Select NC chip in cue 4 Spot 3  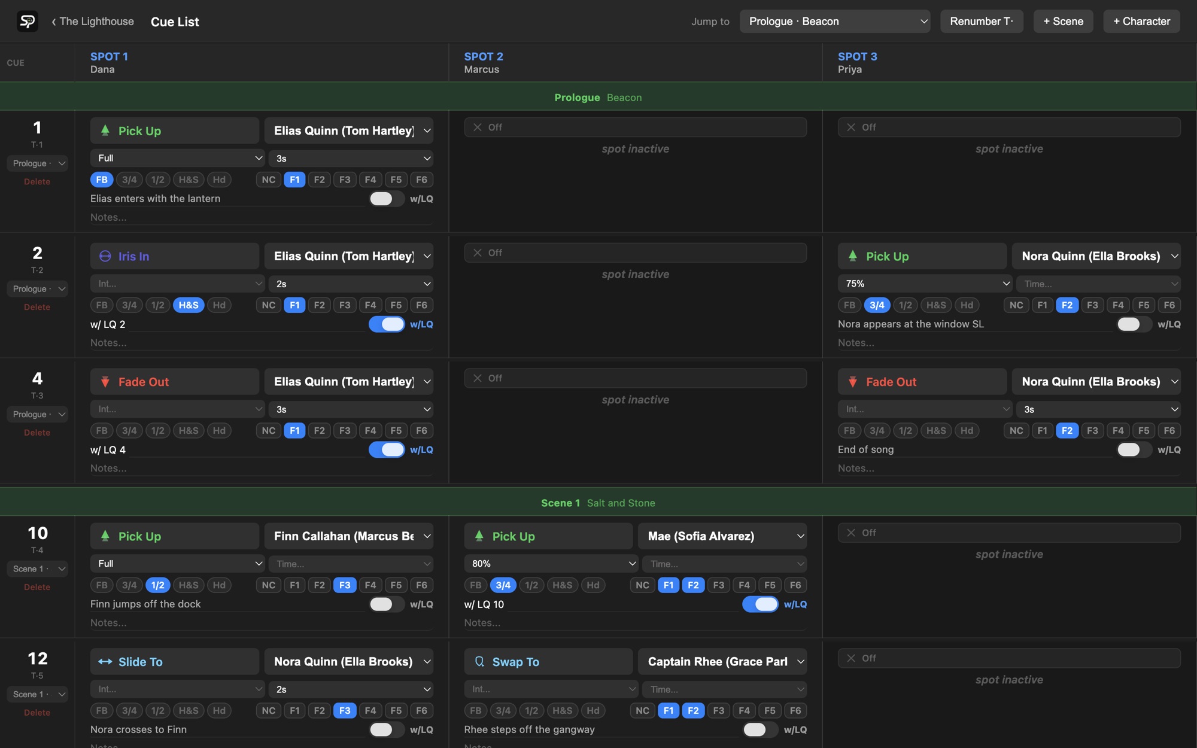coord(1016,431)
